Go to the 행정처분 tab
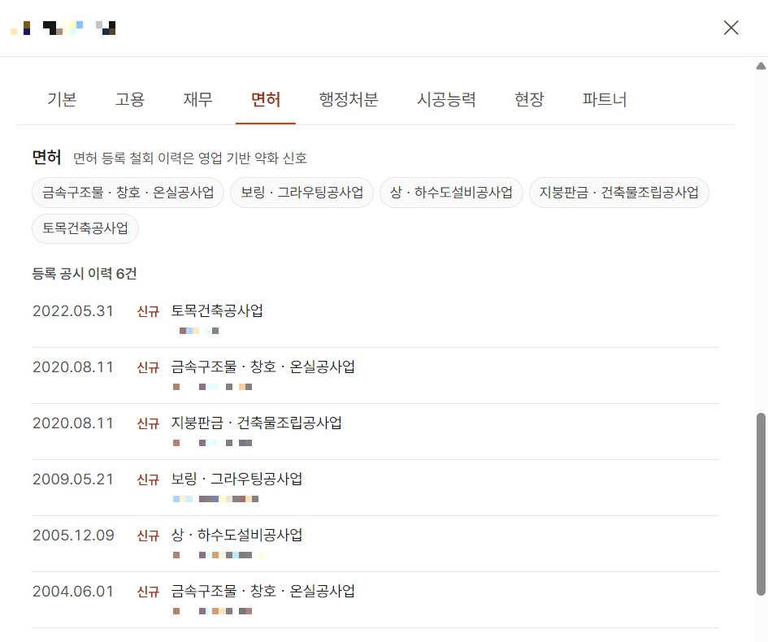 click(349, 99)
